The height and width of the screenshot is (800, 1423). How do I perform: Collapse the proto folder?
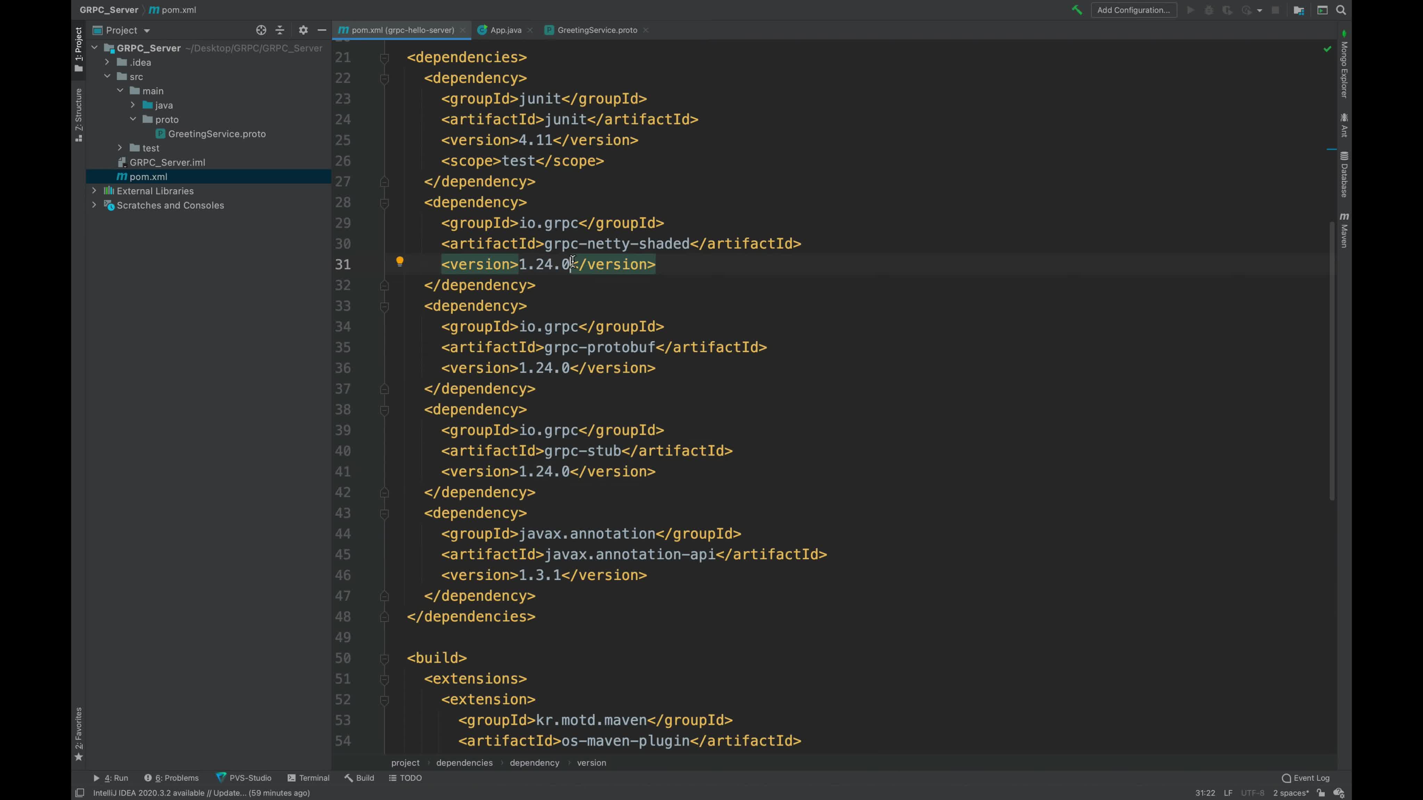(x=133, y=119)
